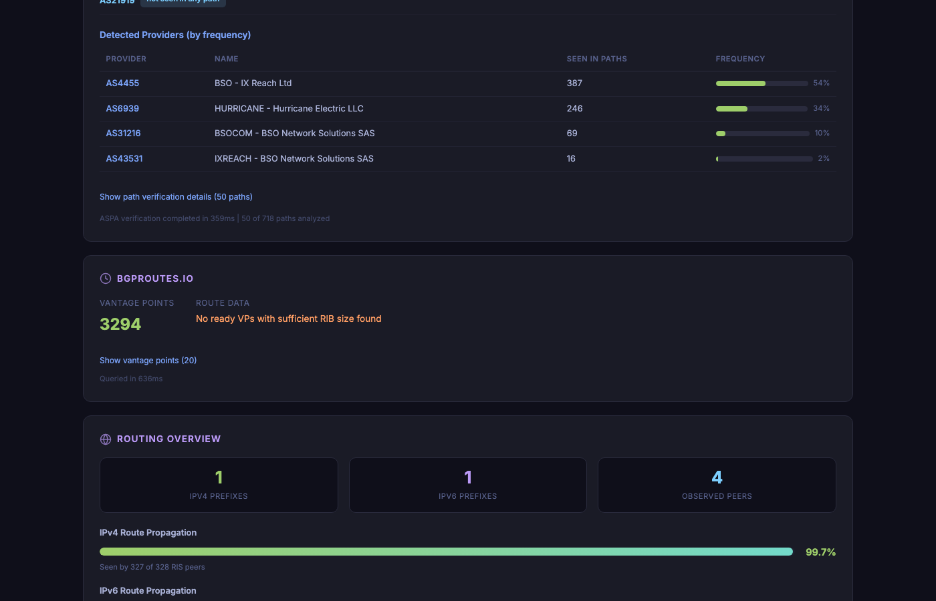The width and height of the screenshot is (936, 601).
Task: Click HURRICANE - Hurricane Electric LLC name
Action: pos(289,108)
